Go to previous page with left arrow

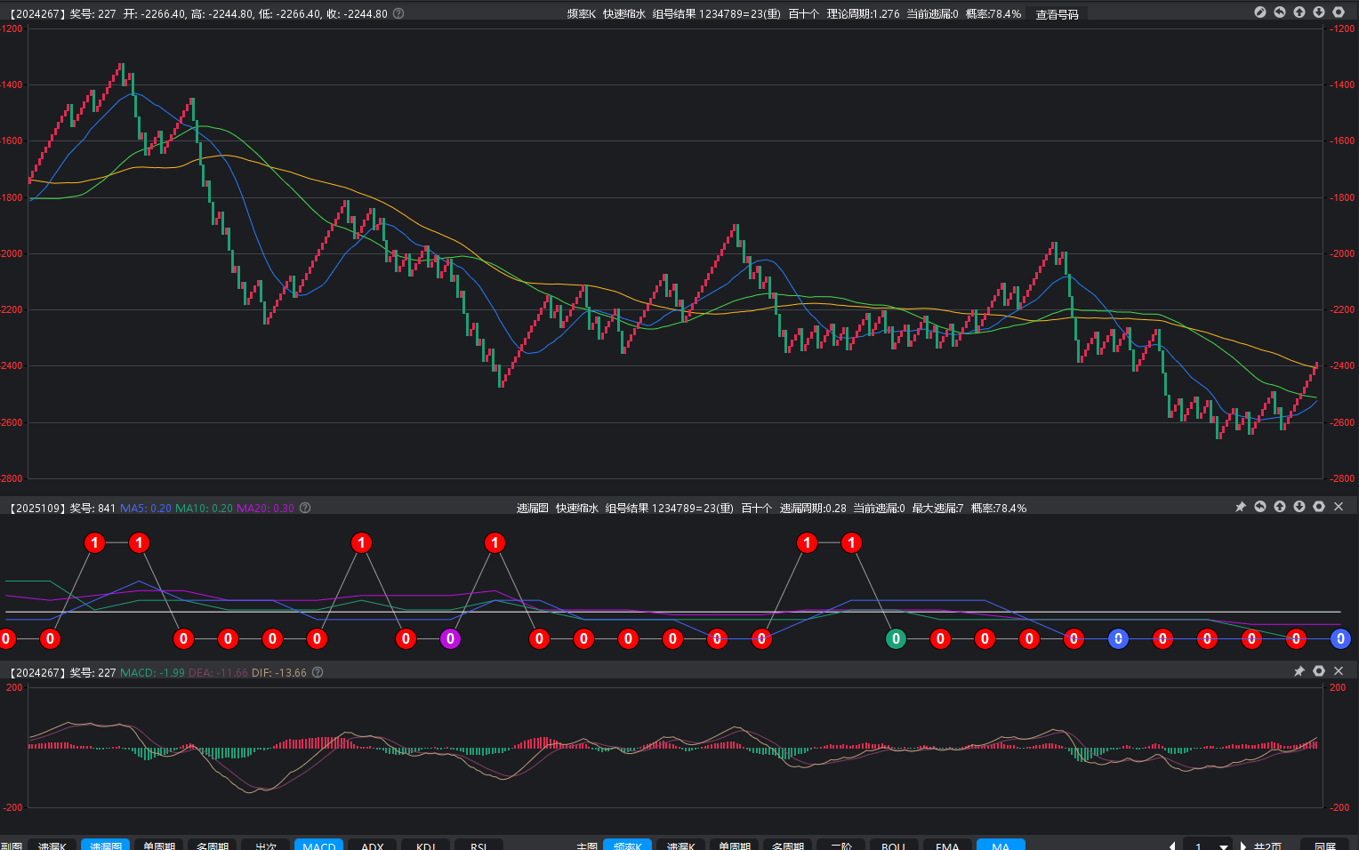pyautogui.click(x=1172, y=846)
